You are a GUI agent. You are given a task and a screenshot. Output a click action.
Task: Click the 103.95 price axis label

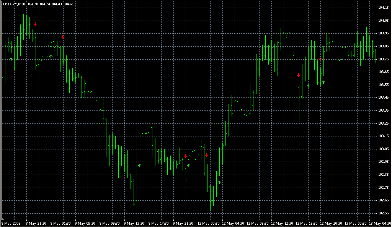[383, 33]
